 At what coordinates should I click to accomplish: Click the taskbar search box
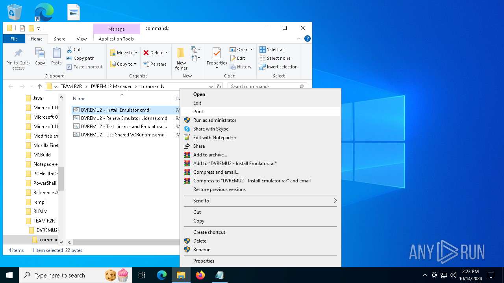pyautogui.click(x=75, y=275)
